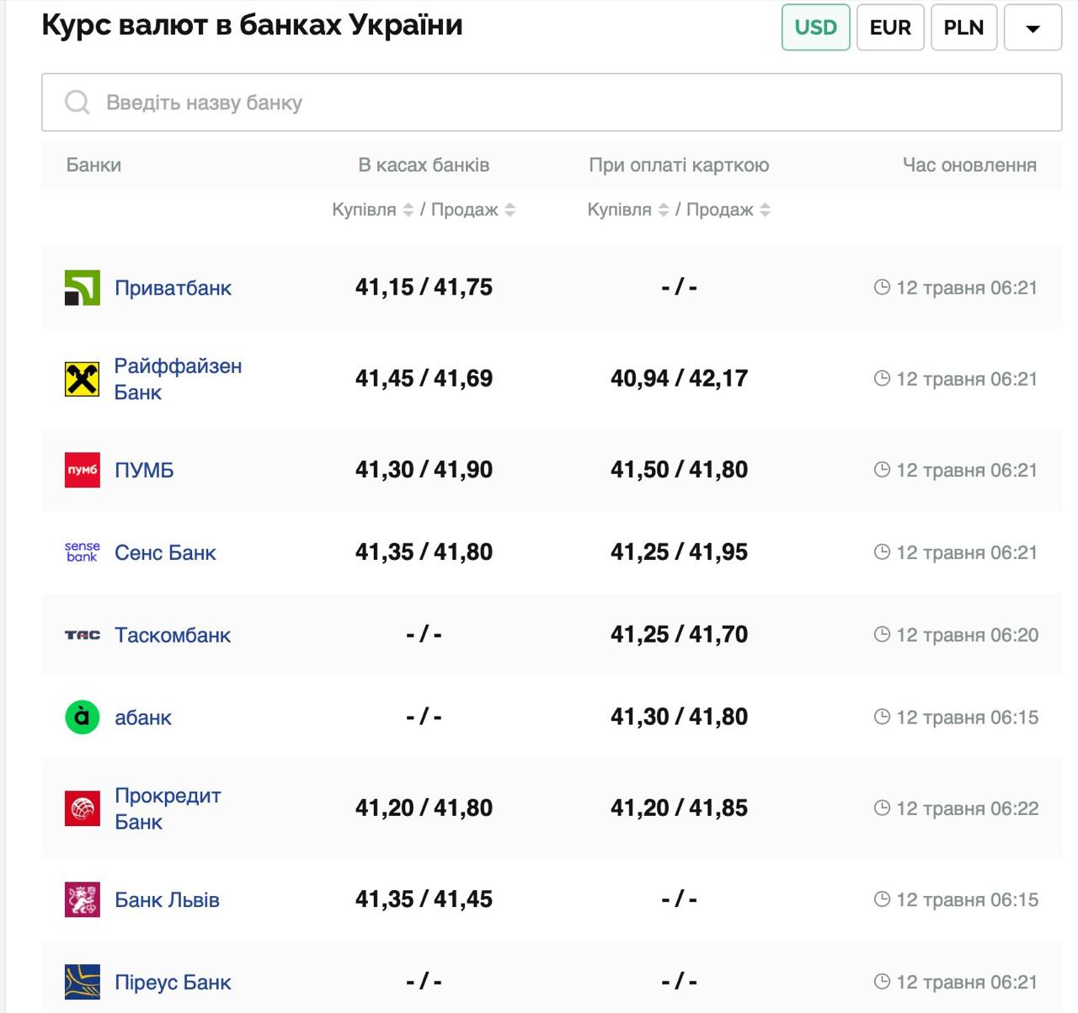Click the green абанк logo icon
The image size is (1078, 1013).
83,717
